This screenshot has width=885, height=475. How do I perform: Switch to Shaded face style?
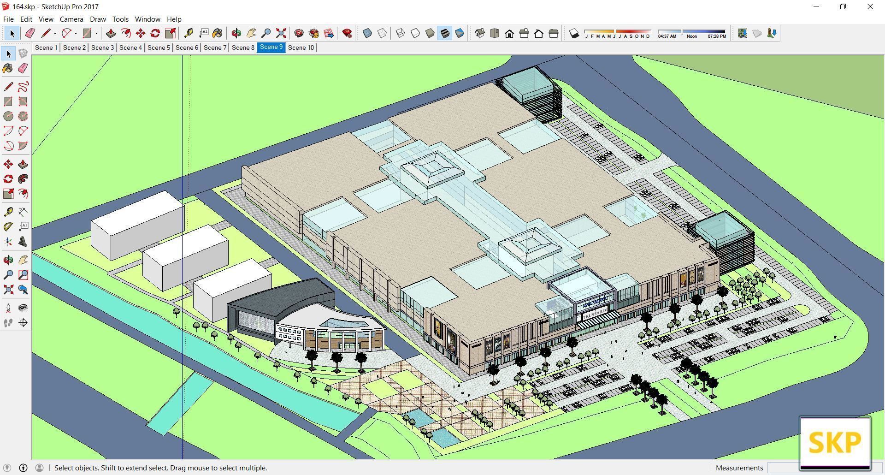click(430, 33)
